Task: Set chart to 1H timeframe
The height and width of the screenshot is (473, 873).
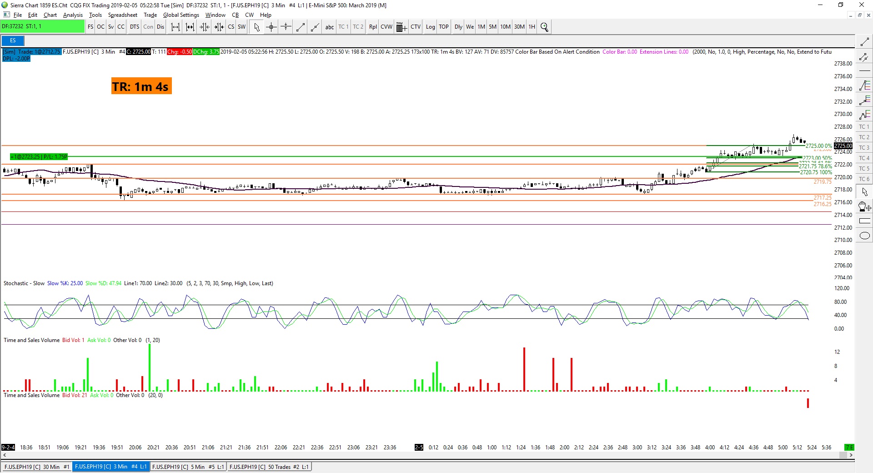Action: [x=532, y=27]
